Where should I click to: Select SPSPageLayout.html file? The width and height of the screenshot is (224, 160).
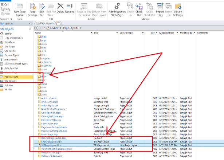pyautogui.click(x=51, y=145)
